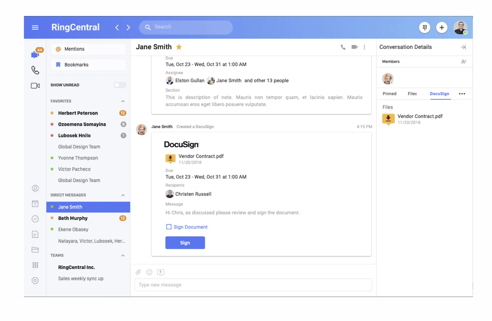Open Files folder icon in sidebar

tap(35, 250)
